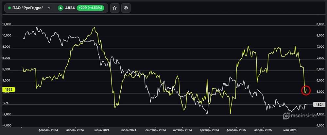This screenshot has height=135, width=327.
Task: Click the +209 (+4.53%) change badge
Action: (x=90, y=8)
